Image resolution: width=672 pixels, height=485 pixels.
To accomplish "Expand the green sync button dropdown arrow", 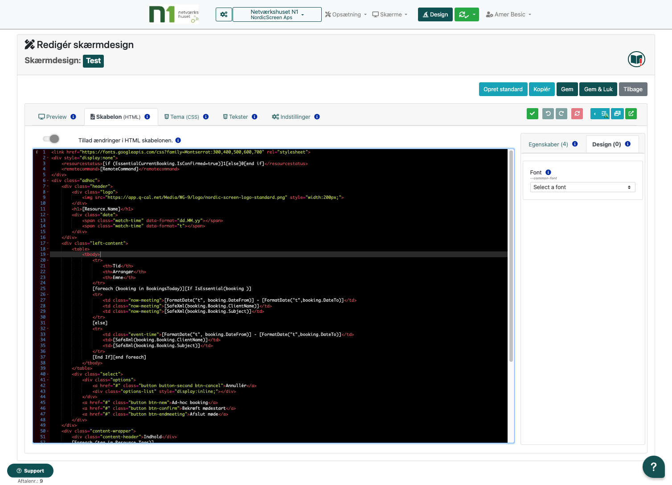I will click(x=474, y=14).
